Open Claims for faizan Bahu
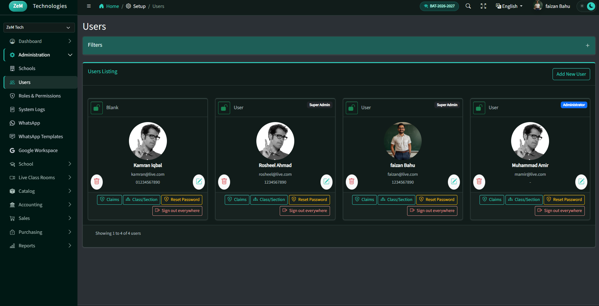The image size is (599, 306). (x=364, y=200)
